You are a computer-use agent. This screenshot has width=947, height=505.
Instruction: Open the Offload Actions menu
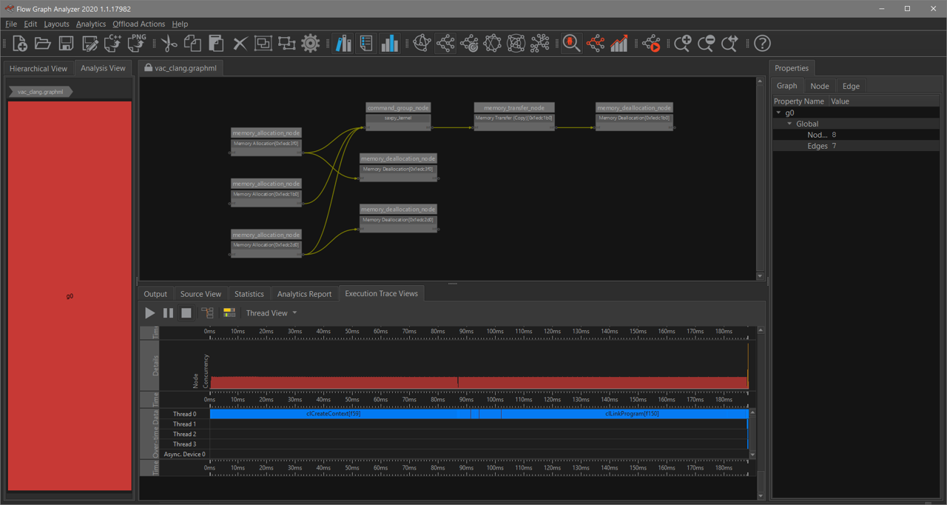(x=138, y=24)
